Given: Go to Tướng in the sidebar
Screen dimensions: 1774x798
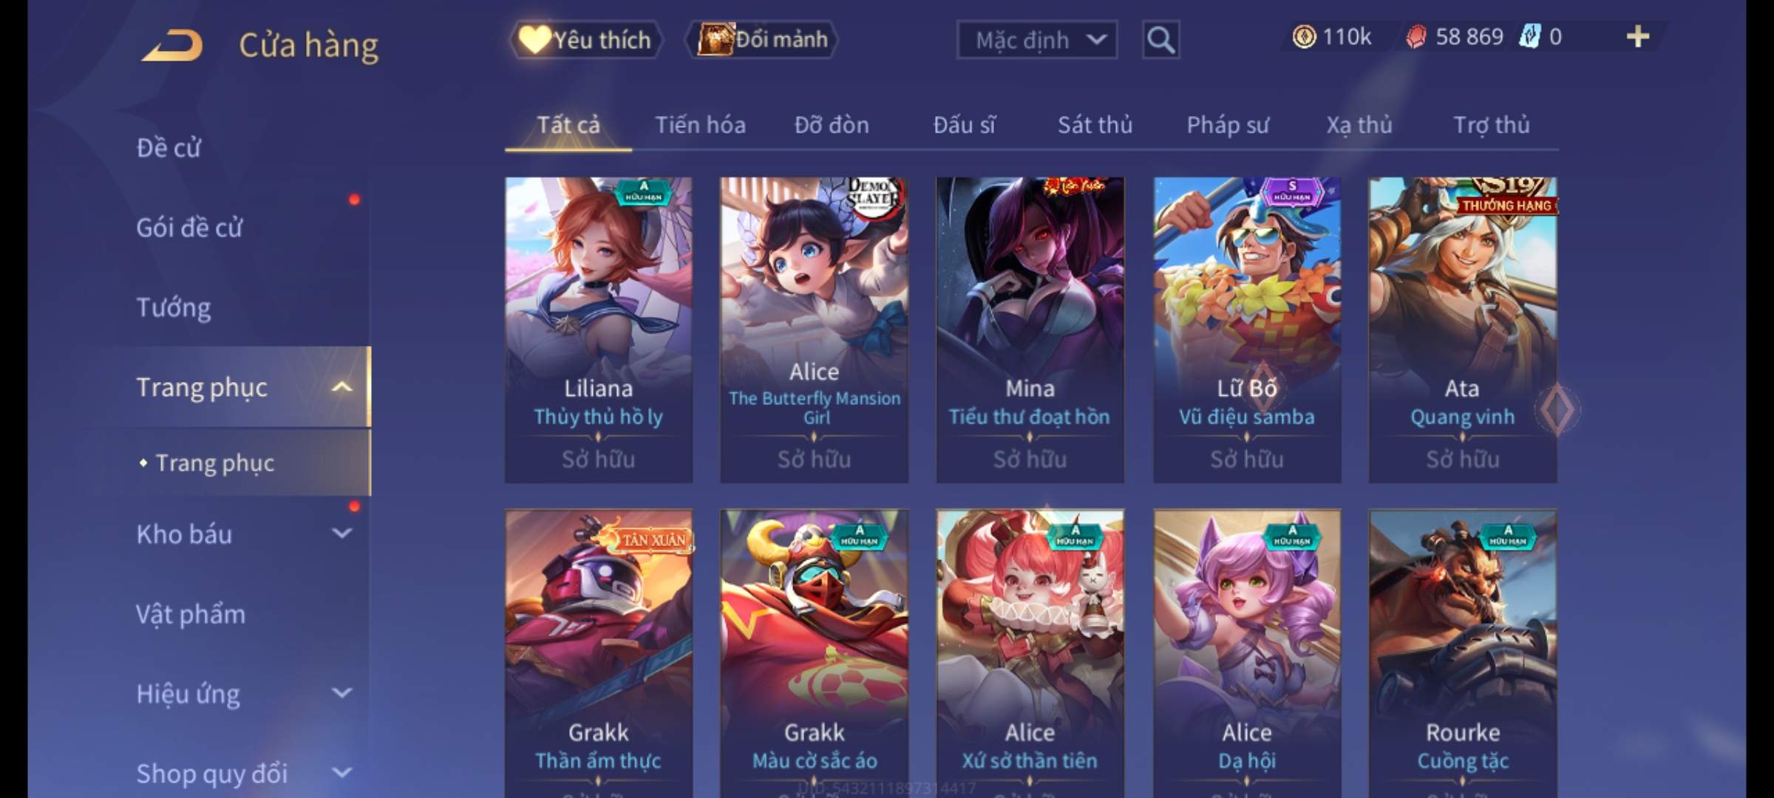Looking at the screenshot, I should click(174, 307).
